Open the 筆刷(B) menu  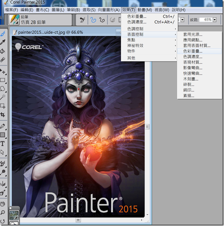(x=73, y=10)
